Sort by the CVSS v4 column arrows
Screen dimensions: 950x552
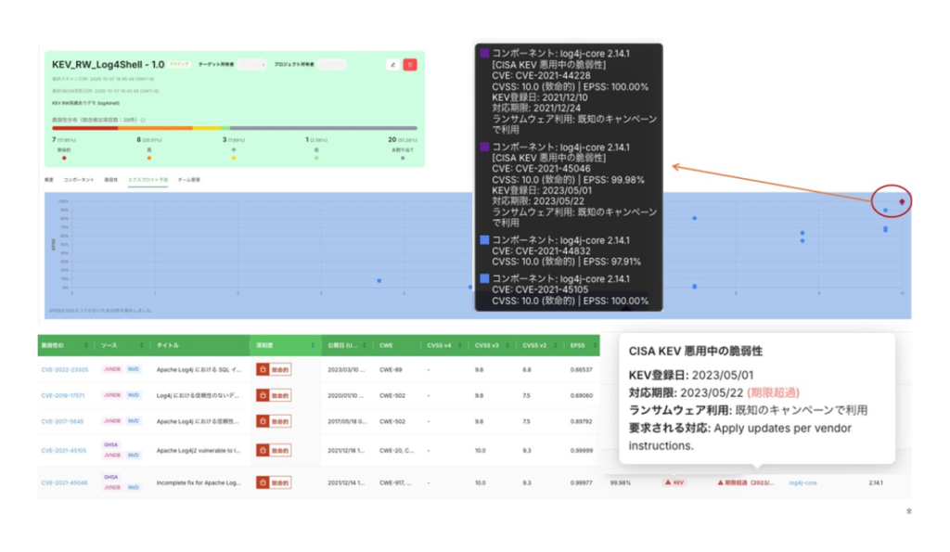click(x=460, y=345)
